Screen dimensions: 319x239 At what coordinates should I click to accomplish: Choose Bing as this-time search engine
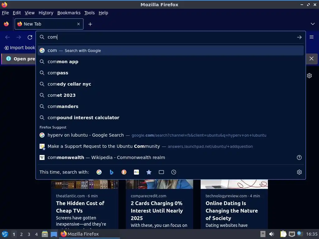click(112, 172)
